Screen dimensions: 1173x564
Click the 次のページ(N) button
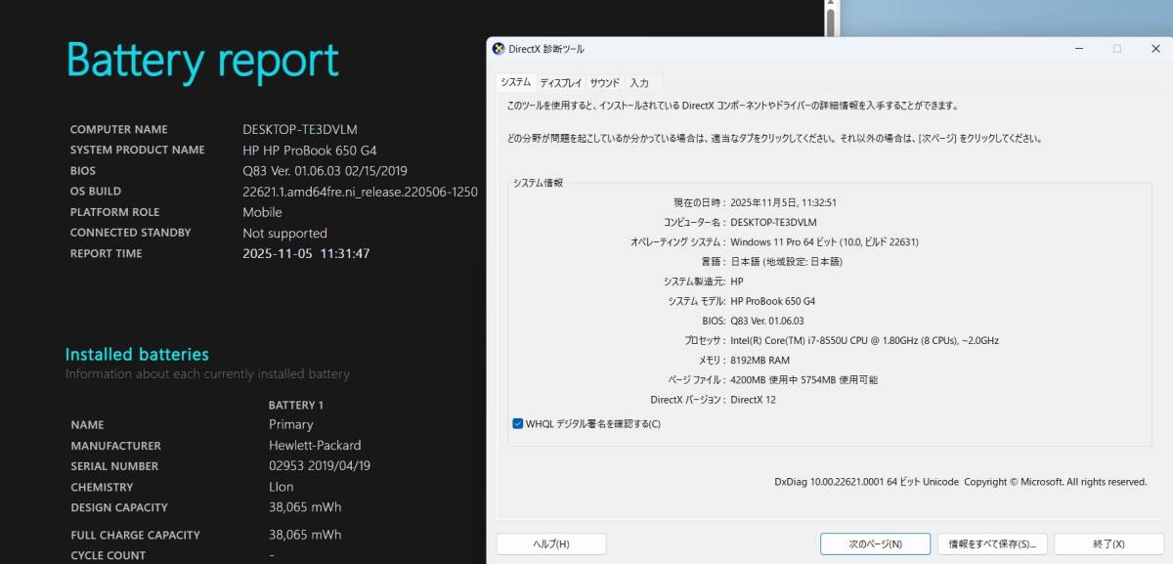coord(875,543)
